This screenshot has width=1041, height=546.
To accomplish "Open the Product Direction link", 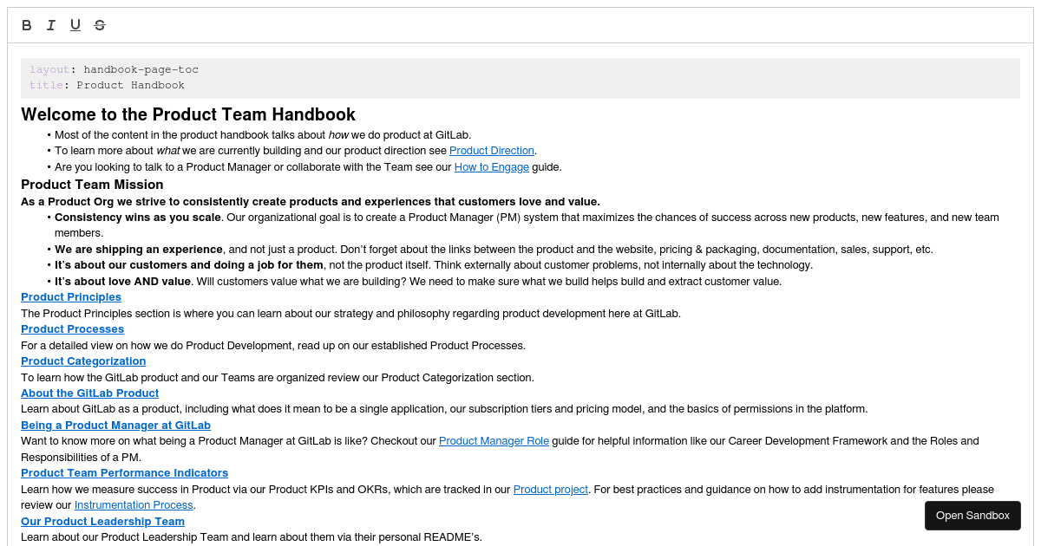I will pyautogui.click(x=492, y=150).
